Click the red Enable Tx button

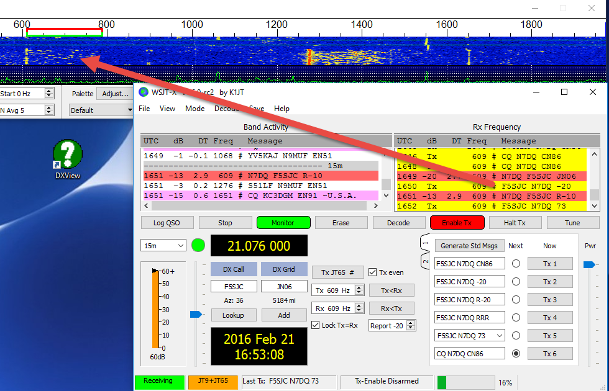[457, 223]
